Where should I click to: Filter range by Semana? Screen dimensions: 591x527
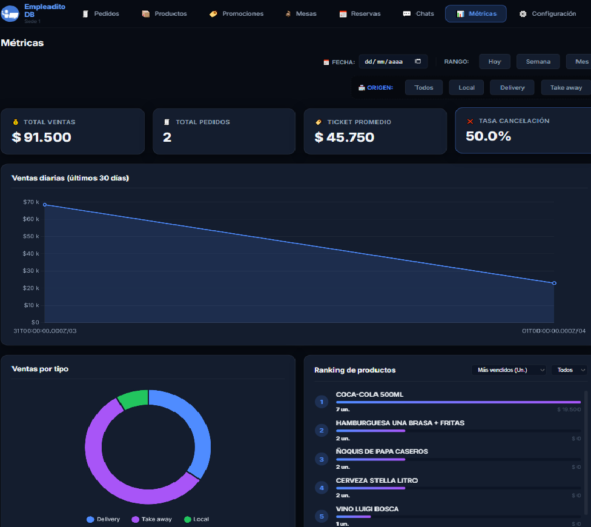coord(538,62)
